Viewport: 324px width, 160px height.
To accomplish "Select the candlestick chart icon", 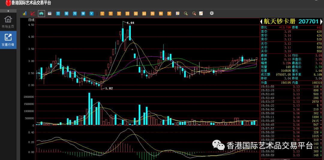I will tap(41, 13).
